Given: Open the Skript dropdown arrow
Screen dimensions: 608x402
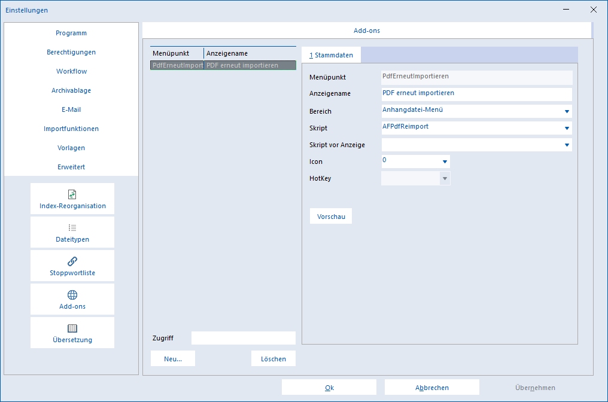Looking at the screenshot, I should tap(567, 128).
